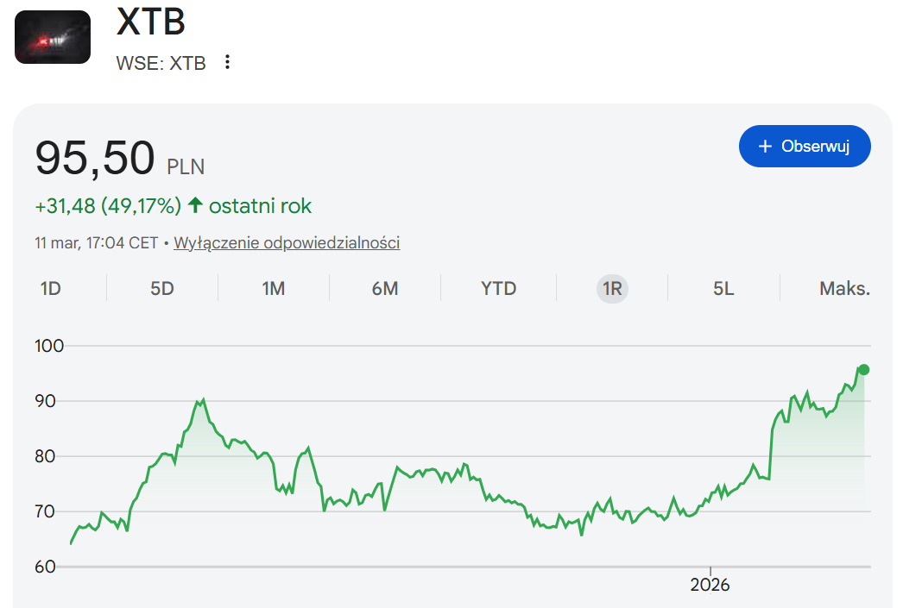Show the 1M chart period
The width and height of the screenshot is (903, 608).
point(274,288)
